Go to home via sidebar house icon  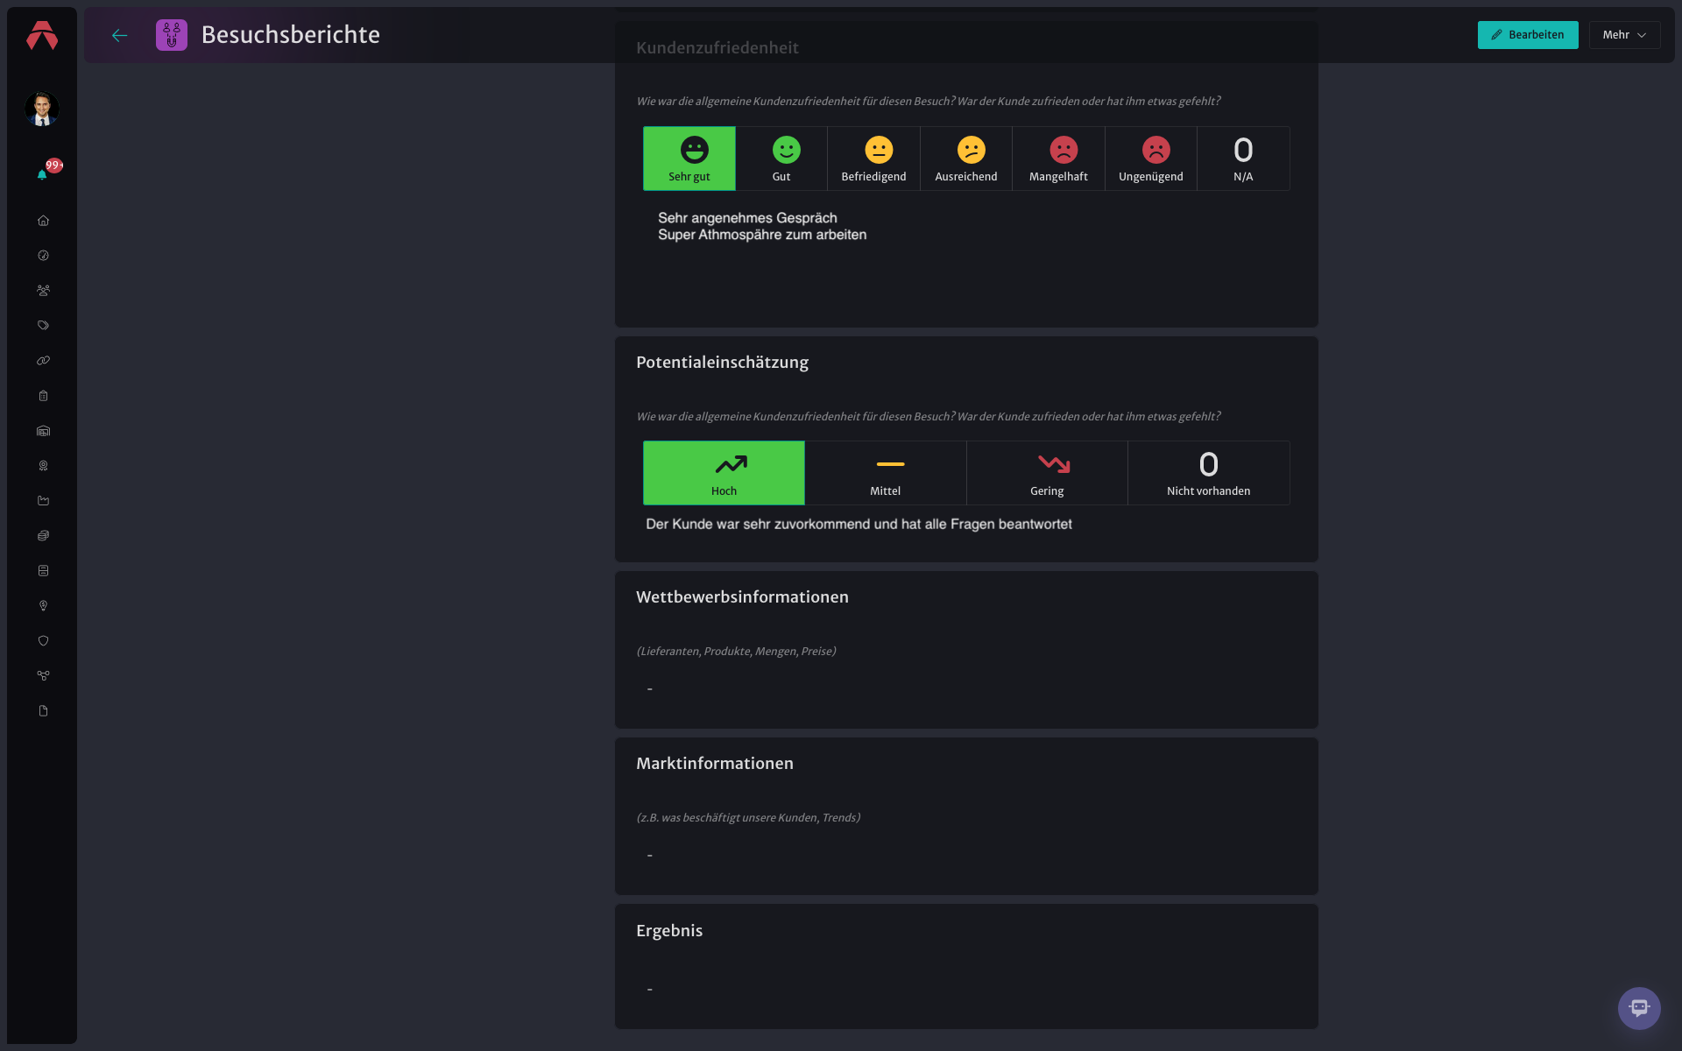pyautogui.click(x=43, y=221)
